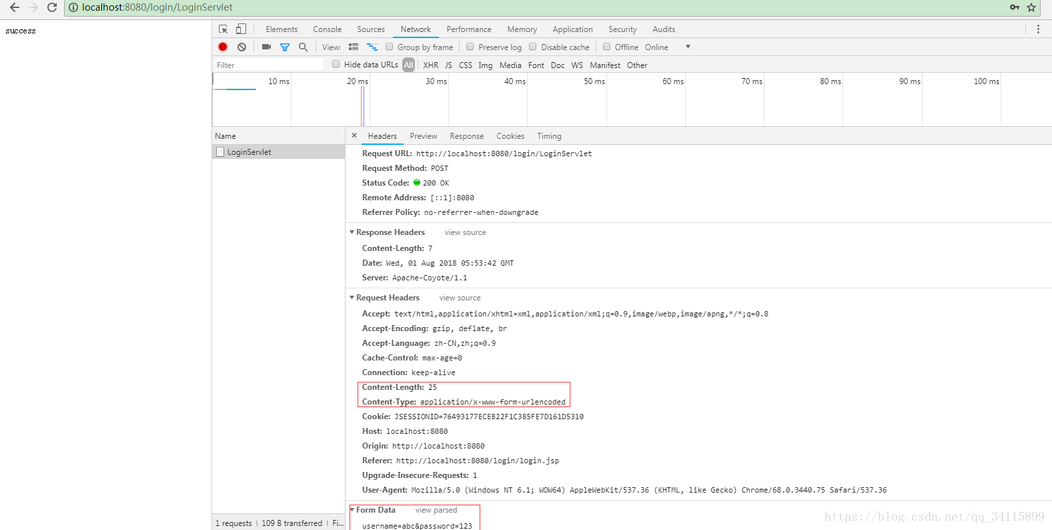Select the LoginServlet request row
The height and width of the screenshot is (530, 1052).
[279, 152]
